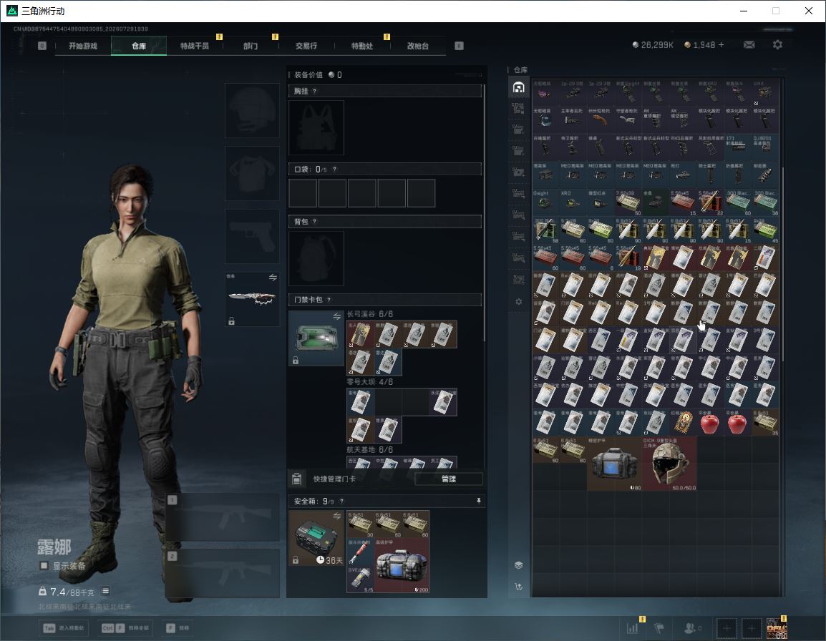Open the 特勤处 tab

click(x=362, y=46)
